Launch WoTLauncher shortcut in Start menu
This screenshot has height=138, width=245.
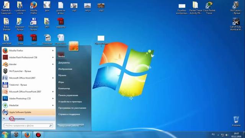pyautogui.click(x=29, y=71)
